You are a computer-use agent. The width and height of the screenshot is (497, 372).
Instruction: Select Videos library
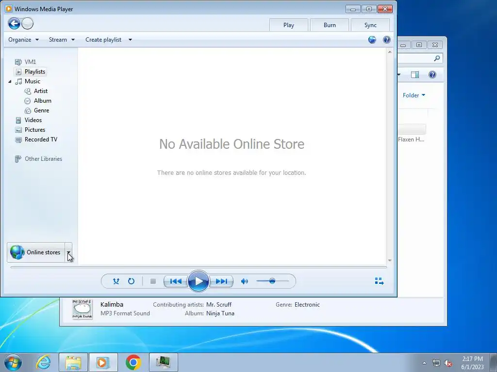tap(29, 120)
